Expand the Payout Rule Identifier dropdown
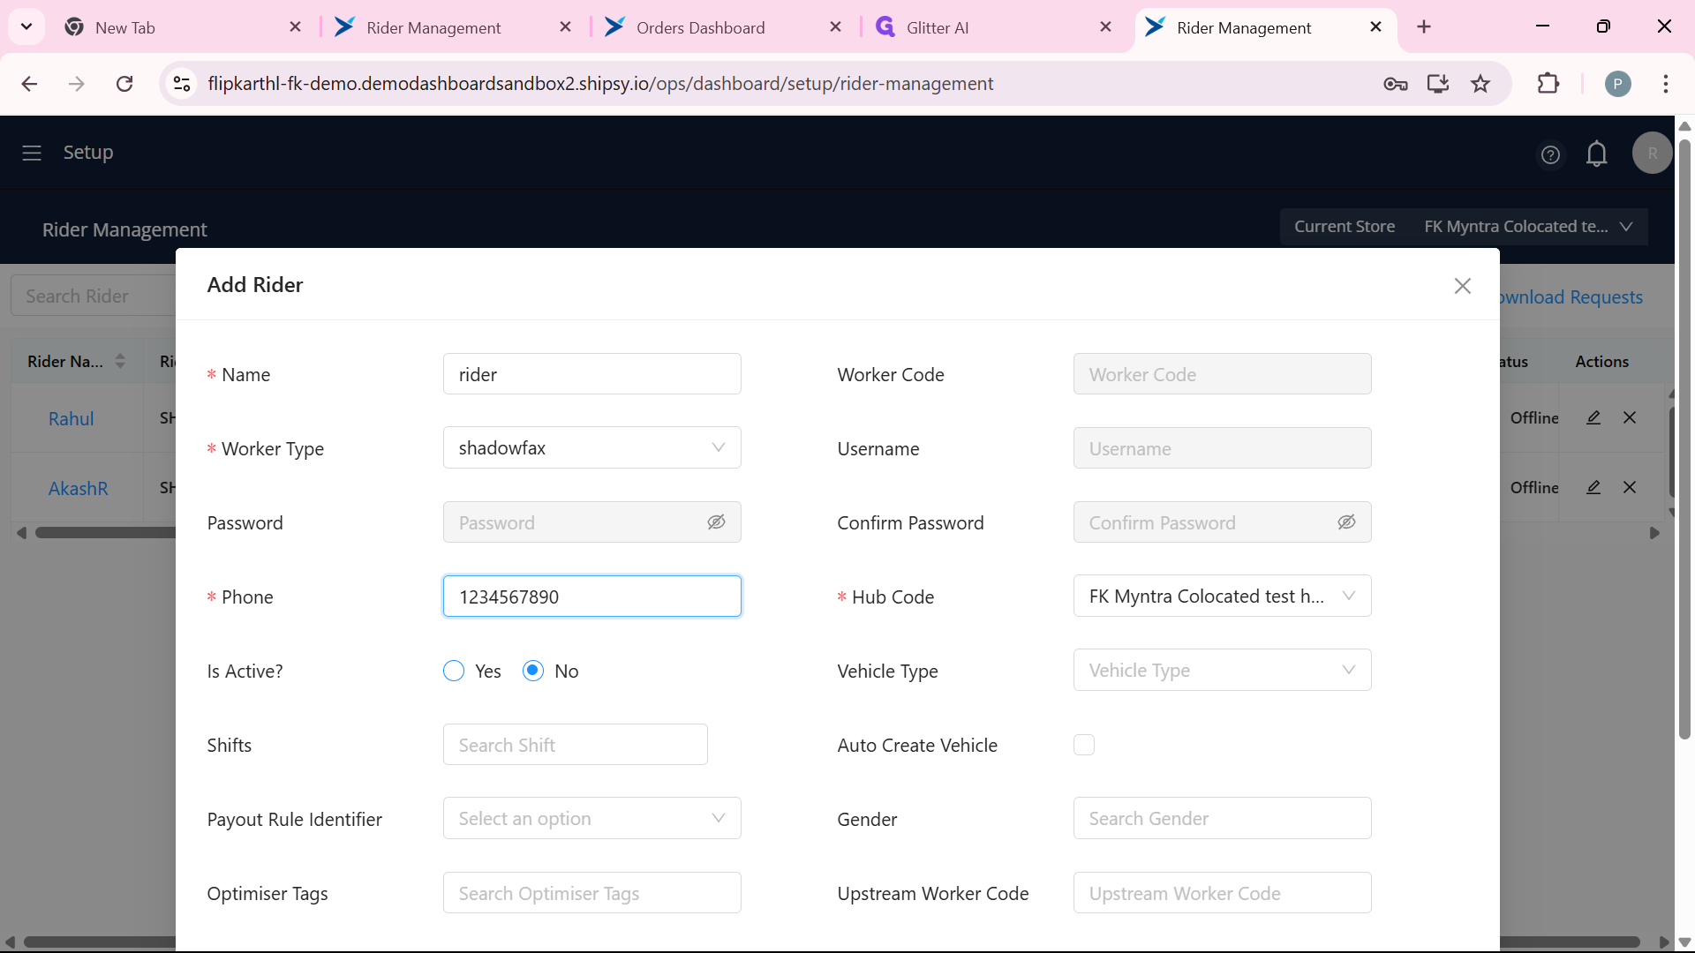 (591, 819)
